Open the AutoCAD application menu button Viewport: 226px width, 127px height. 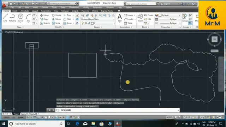[x=4, y=5]
